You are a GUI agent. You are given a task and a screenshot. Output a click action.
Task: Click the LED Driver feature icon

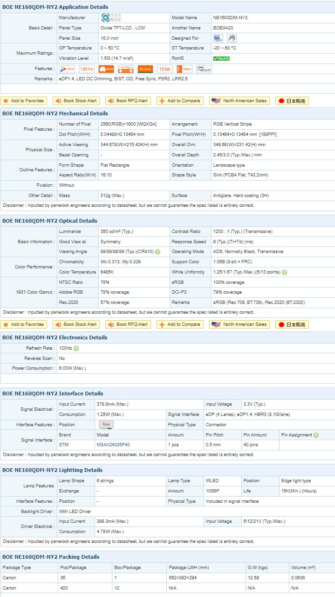click(126, 69)
